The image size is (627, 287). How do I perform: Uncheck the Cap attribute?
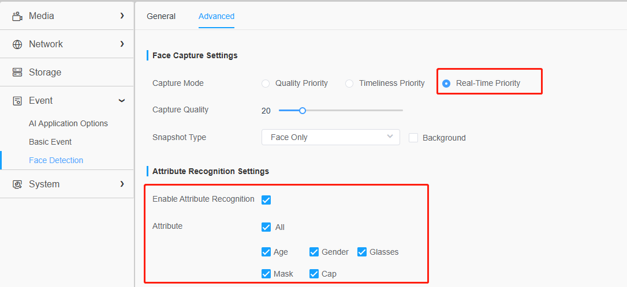[x=314, y=274]
